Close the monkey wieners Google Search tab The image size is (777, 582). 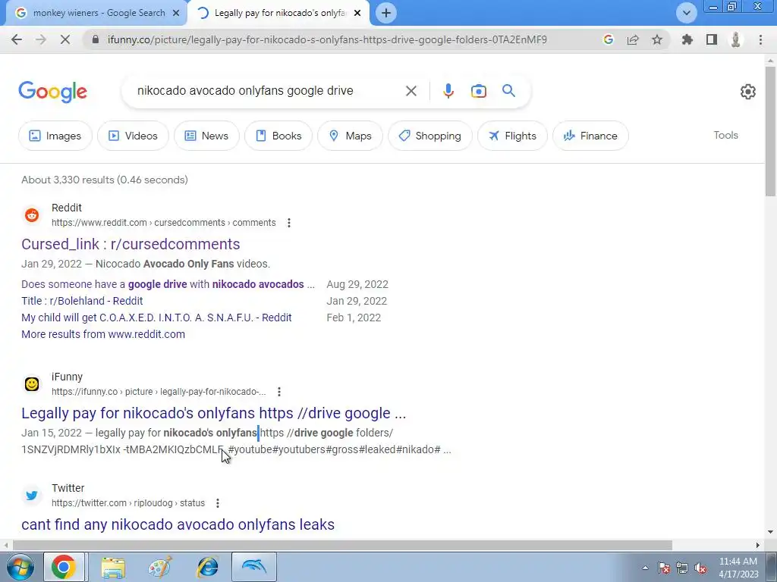176,13
